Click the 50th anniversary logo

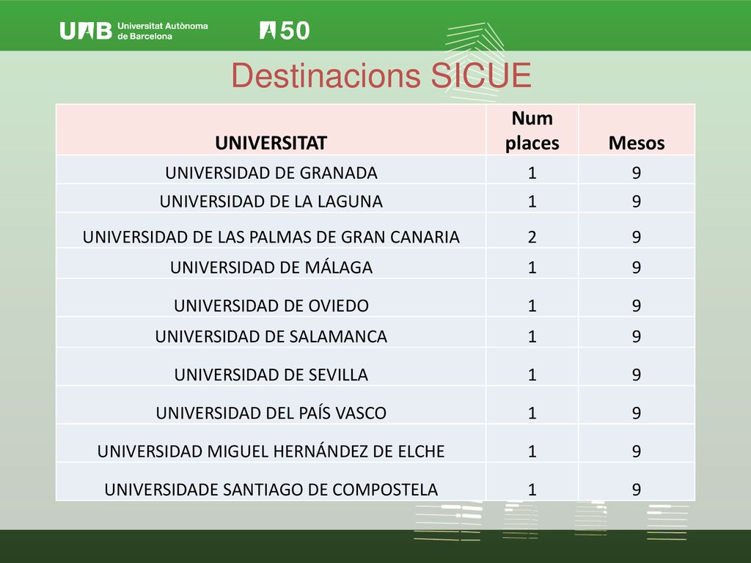pos(285,31)
